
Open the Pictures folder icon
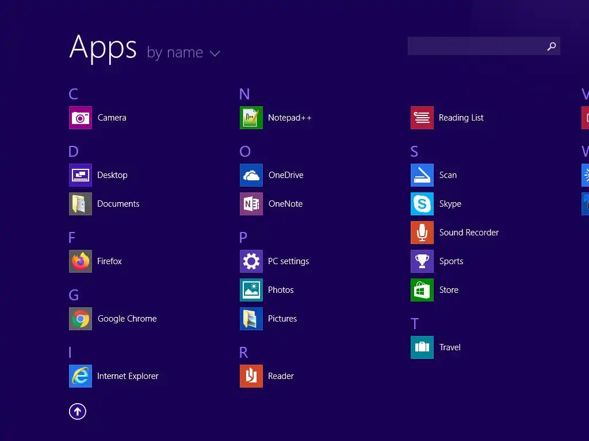[x=251, y=319]
